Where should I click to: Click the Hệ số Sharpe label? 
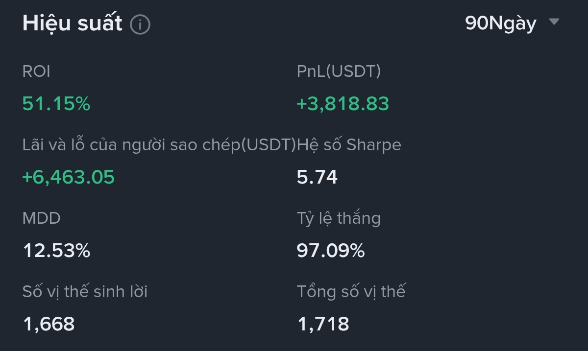click(x=349, y=145)
